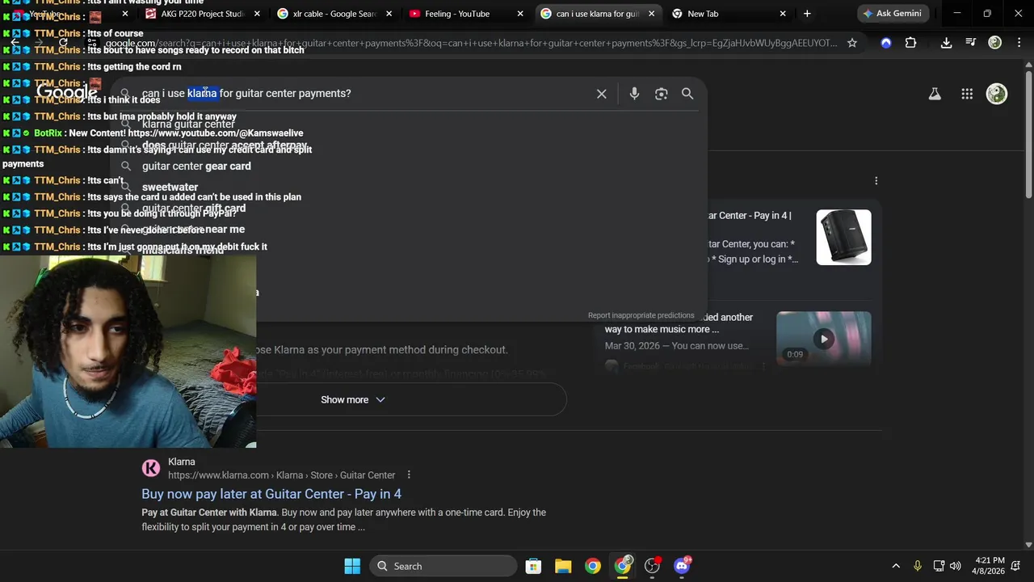The image size is (1034, 582).
Task: Start a voice search with the microphone
Action: click(634, 94)
